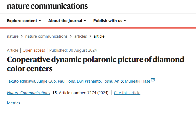Expand the Explore content dropdown
This screenshot has width=196, height=113.
(x=24, y=21)
